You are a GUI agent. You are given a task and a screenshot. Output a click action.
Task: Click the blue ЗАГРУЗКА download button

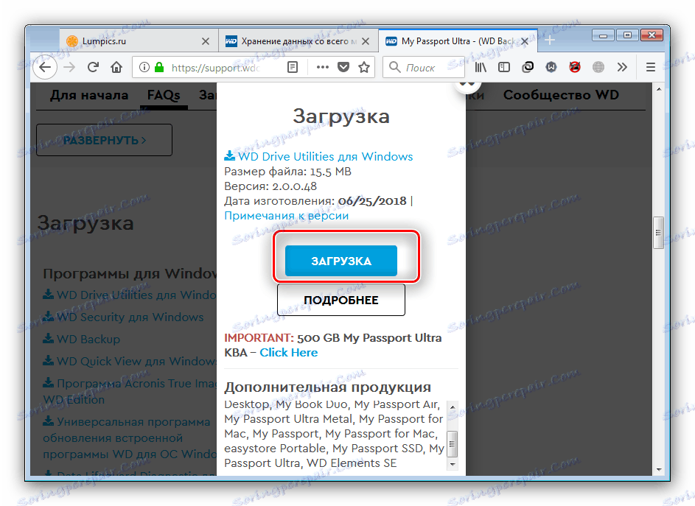pos(340,261)
